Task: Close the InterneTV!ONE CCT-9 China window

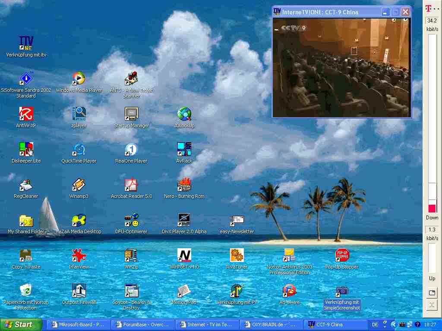Action: point(405,12)
